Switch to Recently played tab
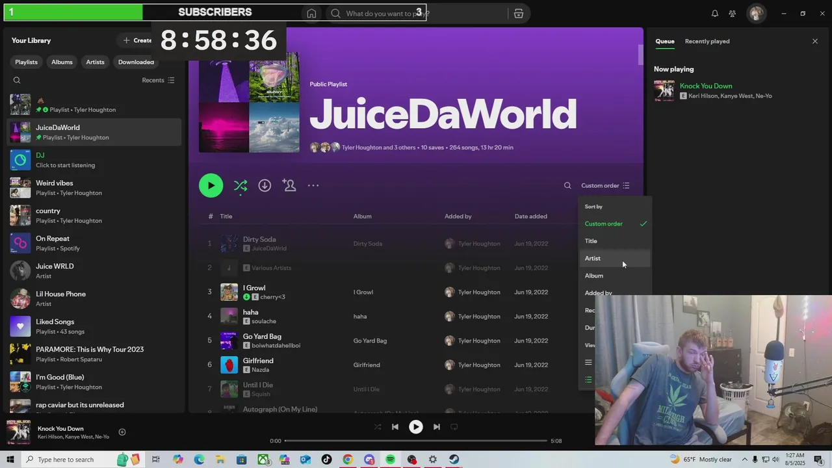Image resolution: width=832 pixels, height=468 pixels. click(707, 41)
